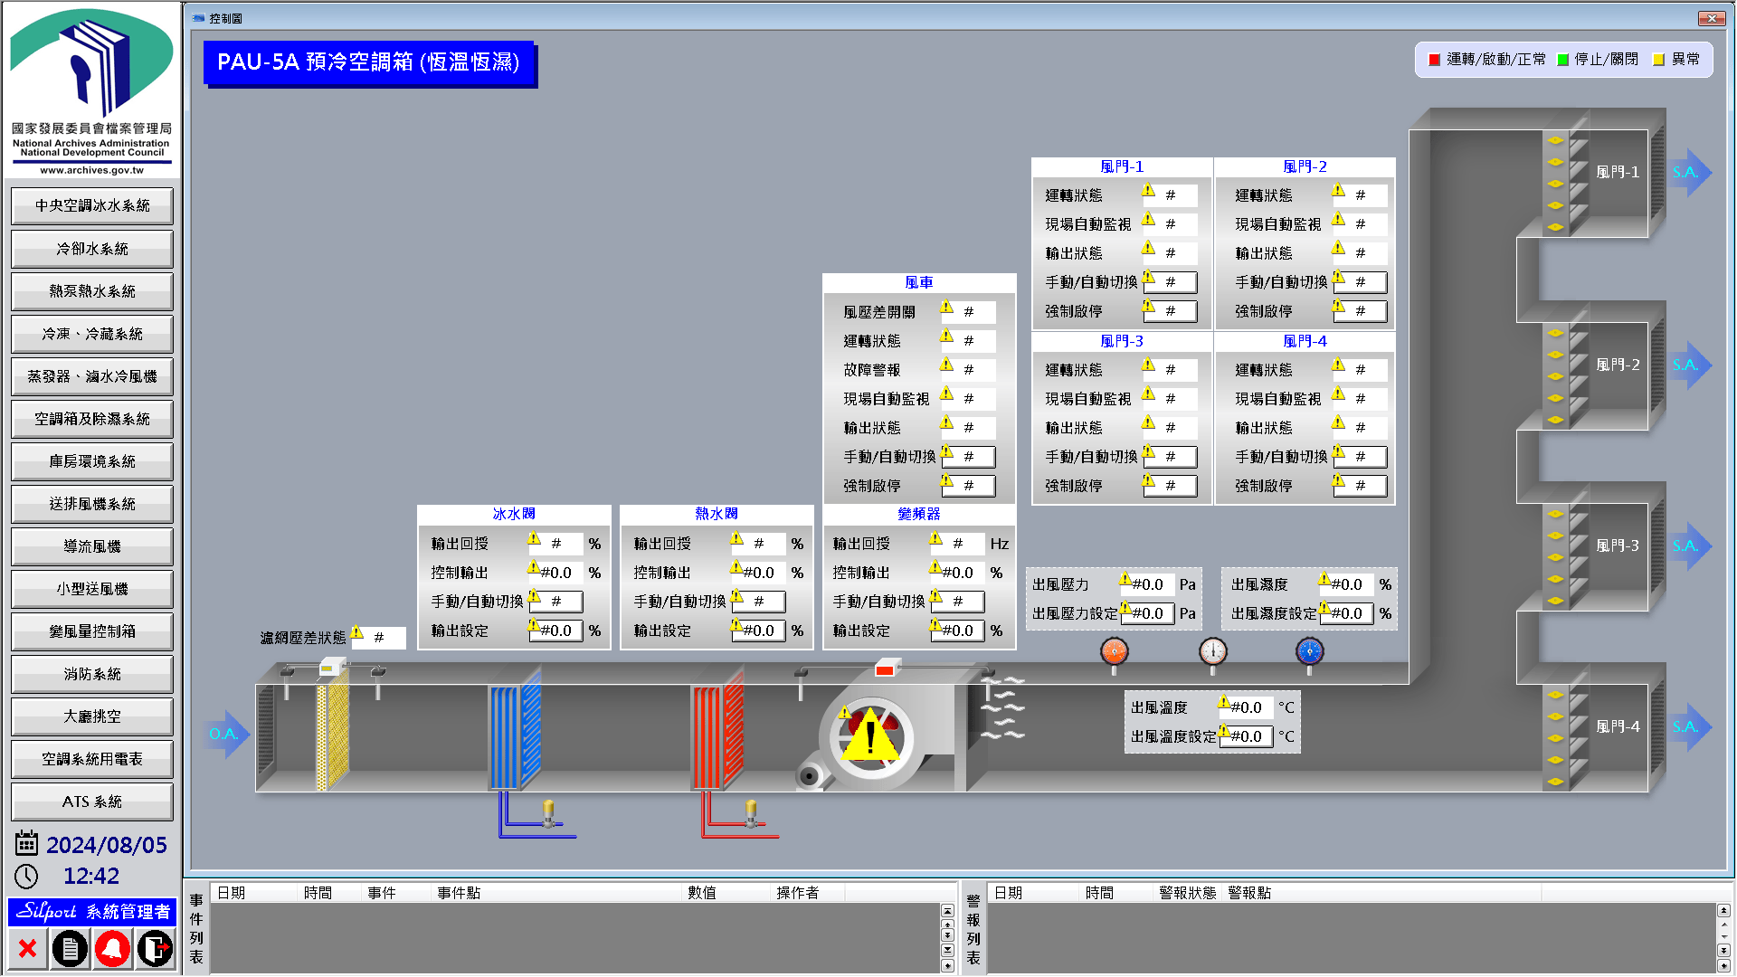Image resolution: width=1737 pixels, height=977 pixels.
Task: Toggle 風門-1 強制啟停 value box
Action: 1171,311
